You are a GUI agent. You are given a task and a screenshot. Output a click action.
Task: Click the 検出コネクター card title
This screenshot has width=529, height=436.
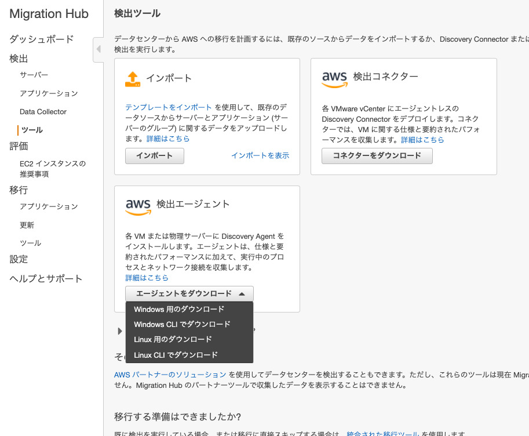pyautogui.click(x=386, y=77)
